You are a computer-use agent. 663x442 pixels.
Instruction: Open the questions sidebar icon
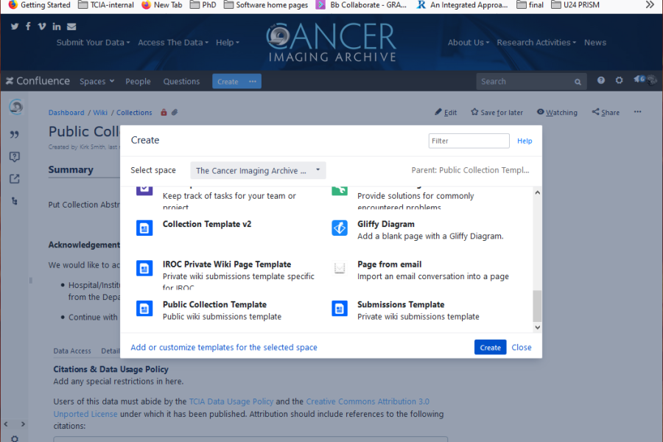[15, 157]
